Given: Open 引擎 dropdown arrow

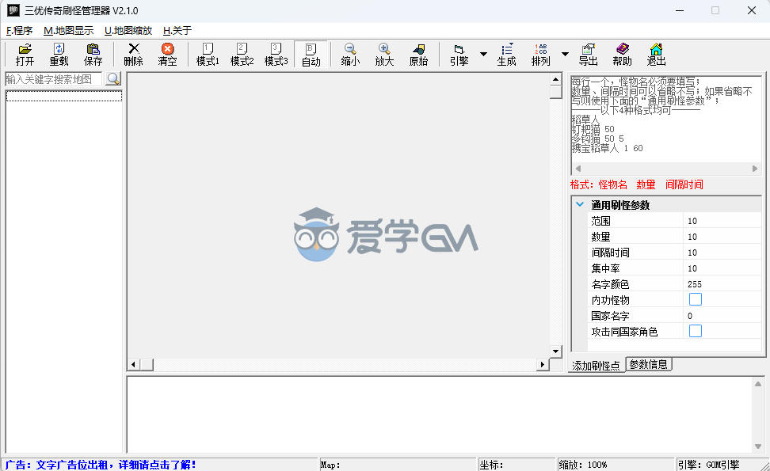Looking at the screenshot, I should point(484,55).
